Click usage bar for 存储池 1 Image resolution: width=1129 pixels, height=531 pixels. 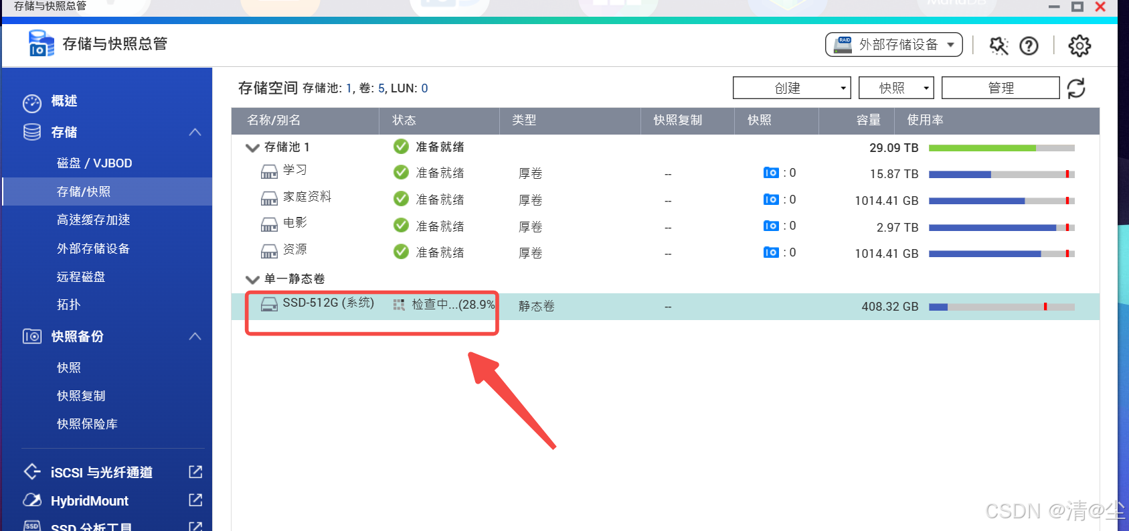tap(1002, 148)
